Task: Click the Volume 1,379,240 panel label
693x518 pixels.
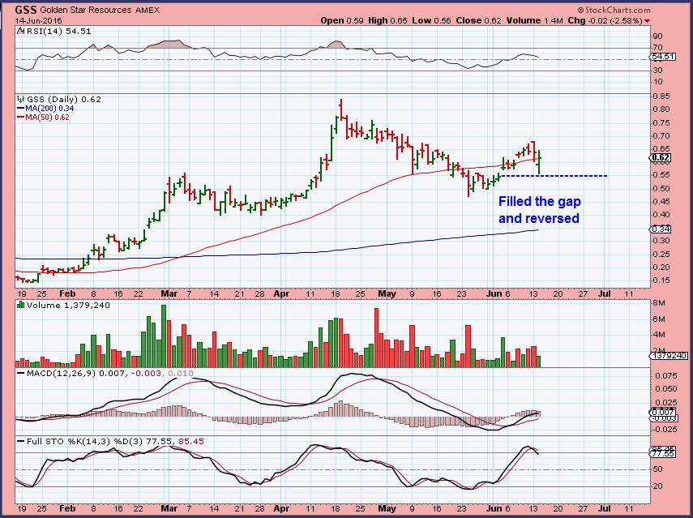Action: 68,305
